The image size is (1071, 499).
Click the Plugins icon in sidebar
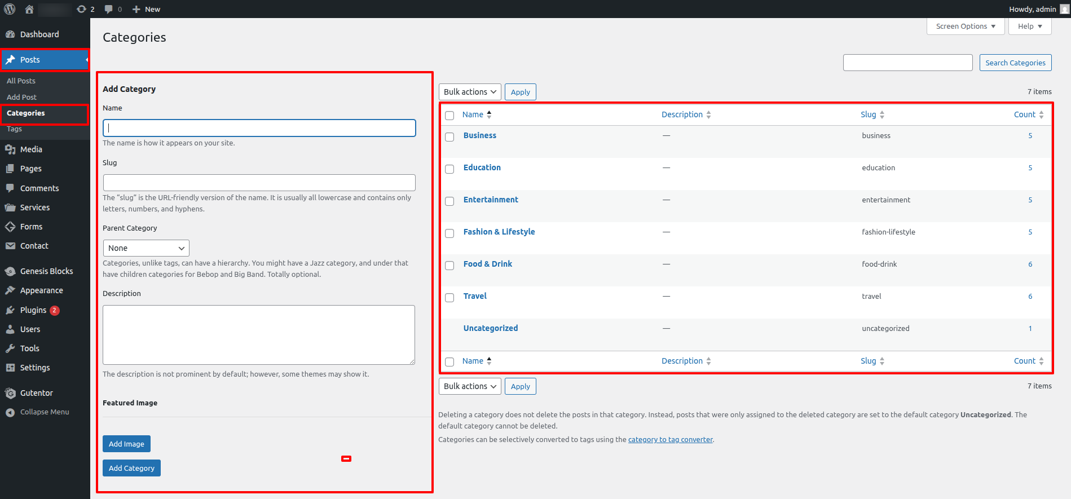10,310
